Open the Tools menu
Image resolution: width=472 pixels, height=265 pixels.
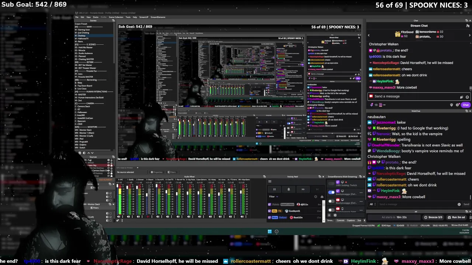(128, 17)
